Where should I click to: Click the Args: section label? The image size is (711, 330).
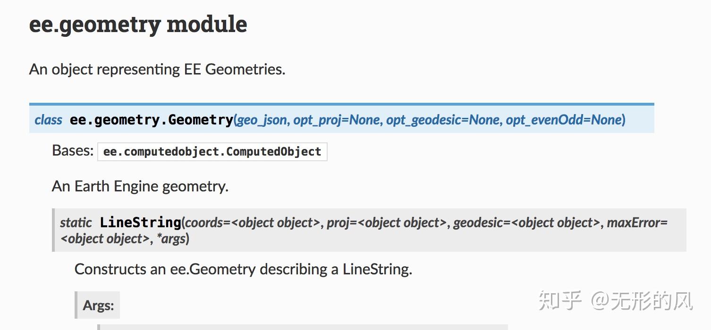click(98, 305)
